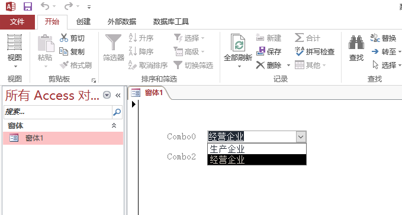The image size is (402, 215).
Task: Open the Find binoculars tool
Action: coord(356,43)
